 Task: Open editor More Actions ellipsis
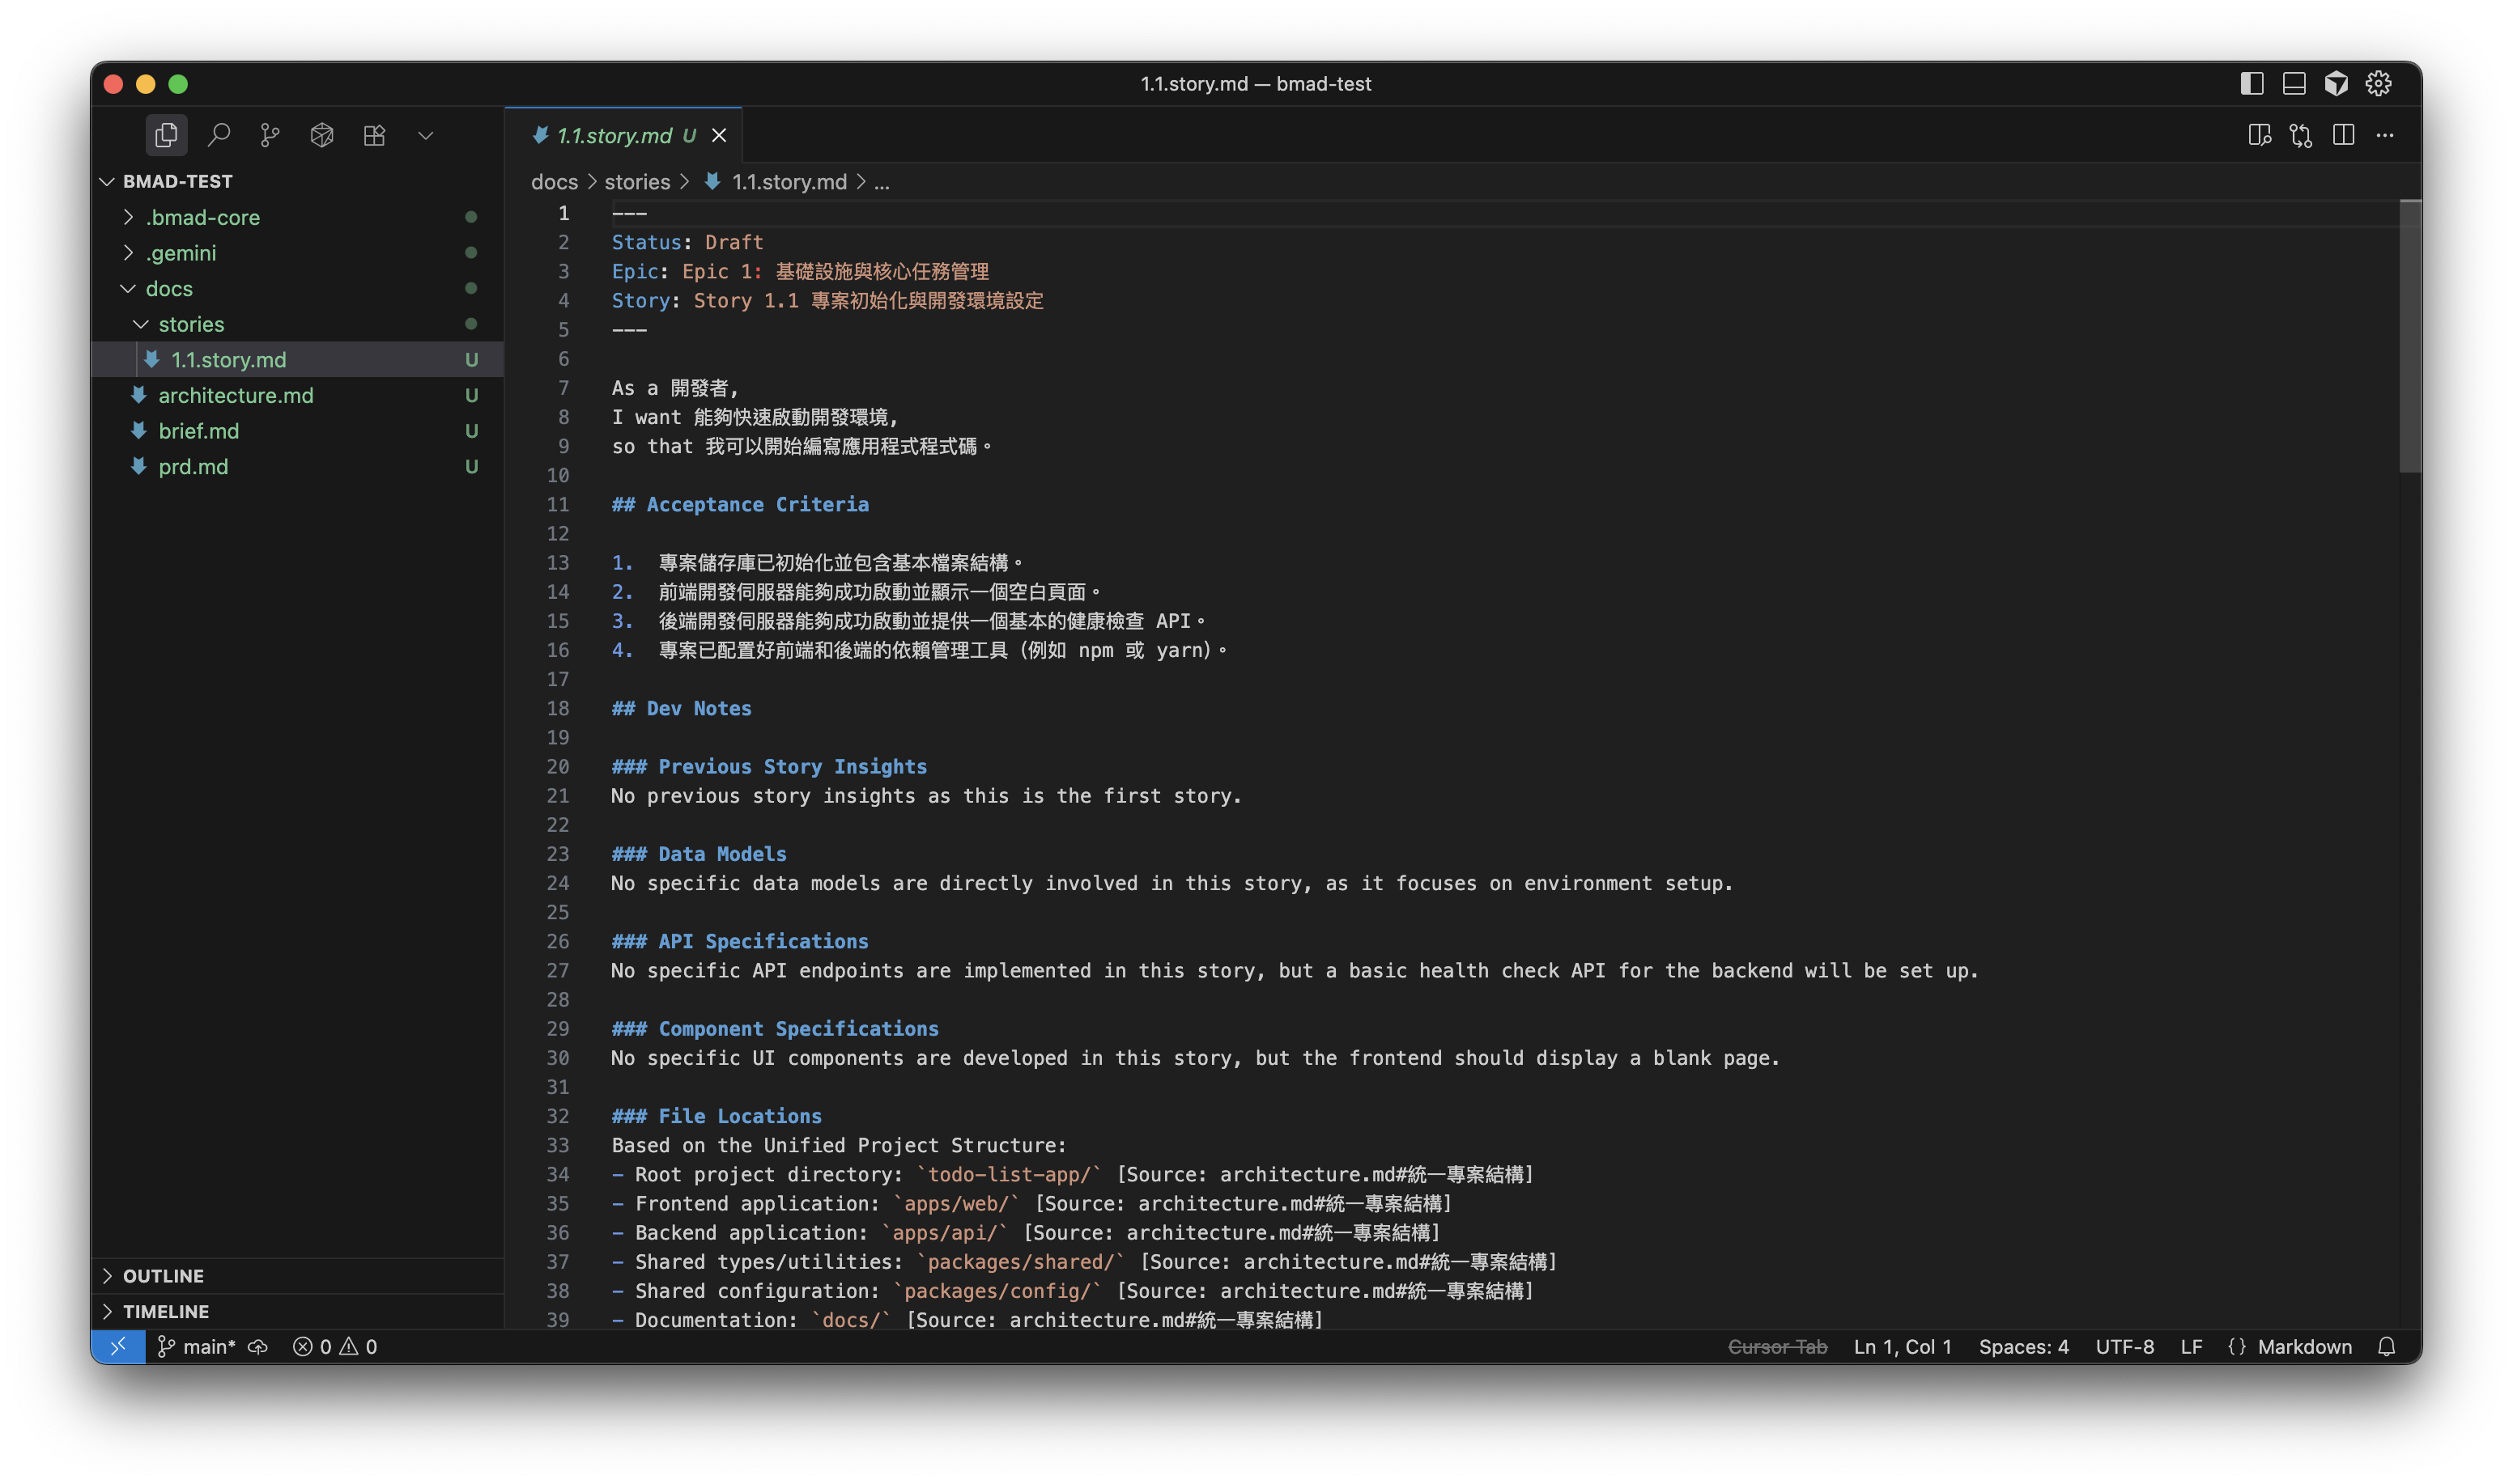[x=2385, y=135]
